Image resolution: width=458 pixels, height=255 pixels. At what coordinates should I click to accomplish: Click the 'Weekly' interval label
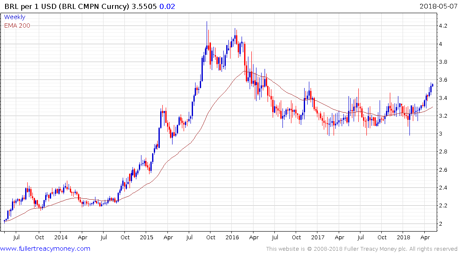(x=14, y=17)
